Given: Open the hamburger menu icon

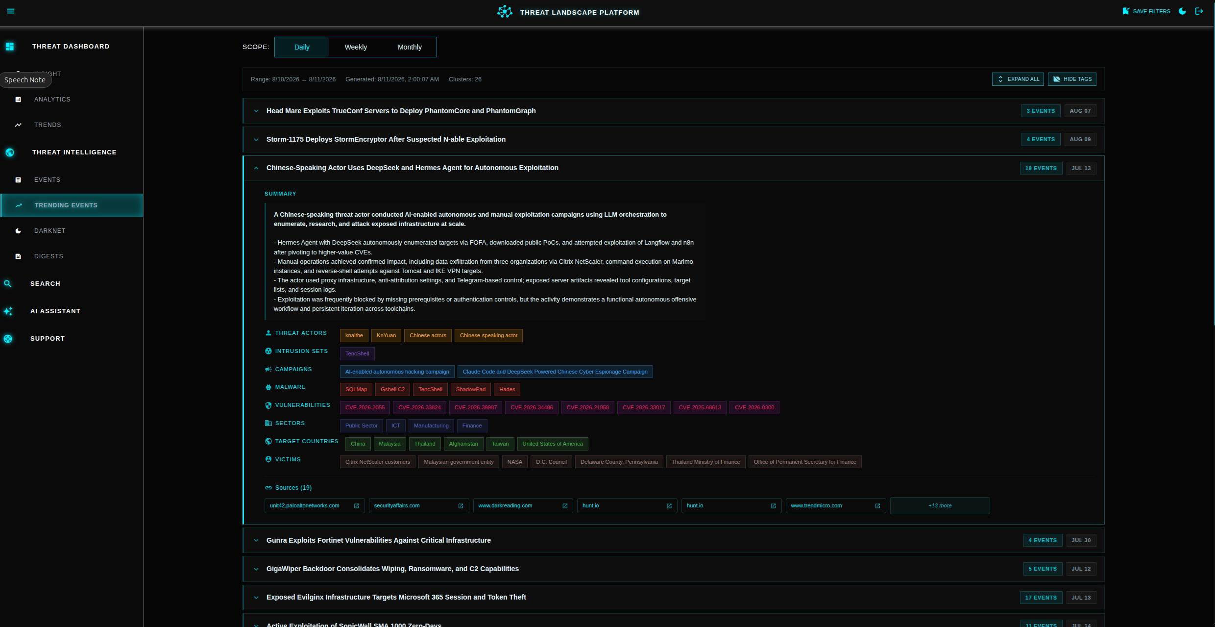Looking at the screenshot, I should point(11,11).
